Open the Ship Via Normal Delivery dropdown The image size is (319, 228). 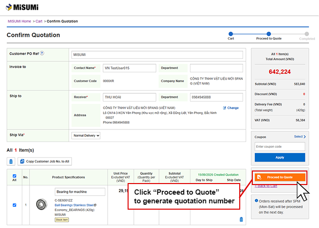pyautogui.click(x=86, y=135)
